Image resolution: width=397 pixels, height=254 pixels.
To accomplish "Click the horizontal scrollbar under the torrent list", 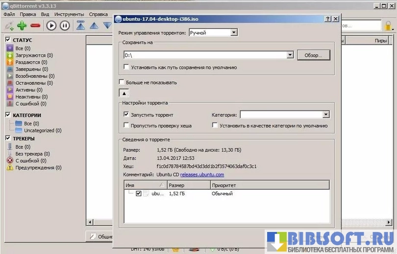I will point(99,222).
